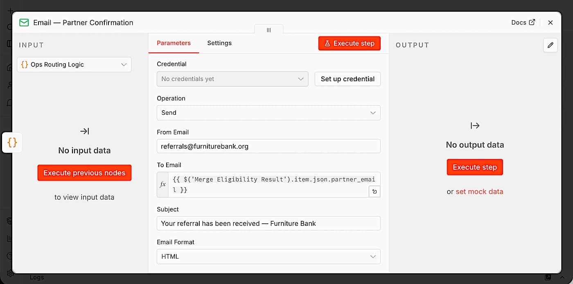573x284 pixels.
Task: Switch to the Settings tab
Action: click(219, 43)
